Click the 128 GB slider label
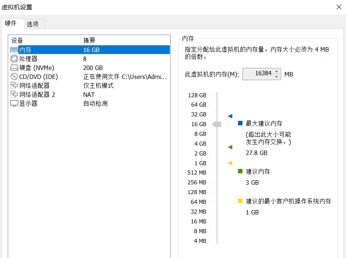 (197, 95)
